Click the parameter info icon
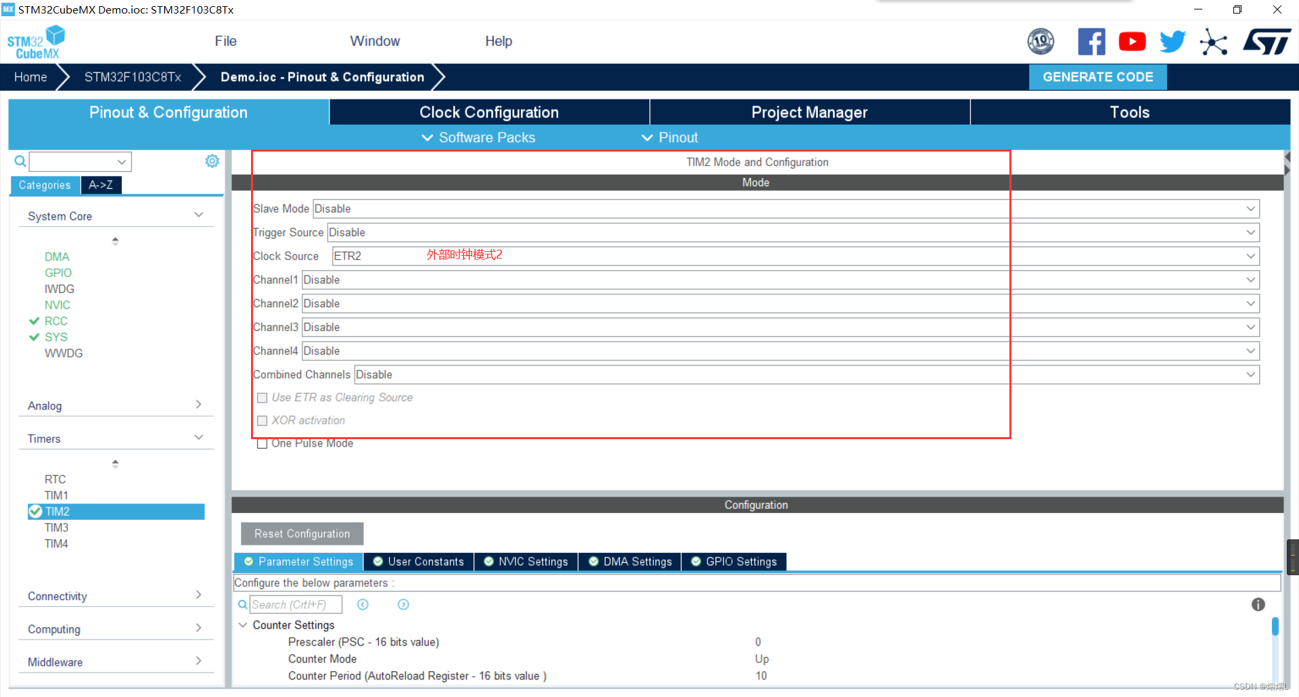 tap(1258, 604)
